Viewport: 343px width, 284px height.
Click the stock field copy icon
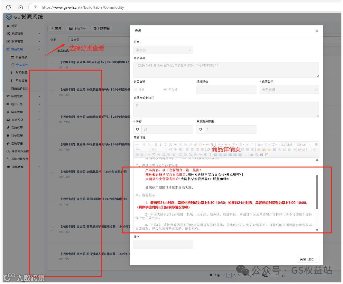coord(138,129)
